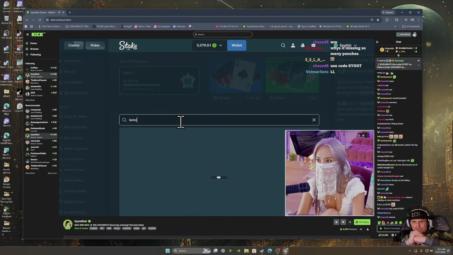Click Show more under Following

pos(30,100)
